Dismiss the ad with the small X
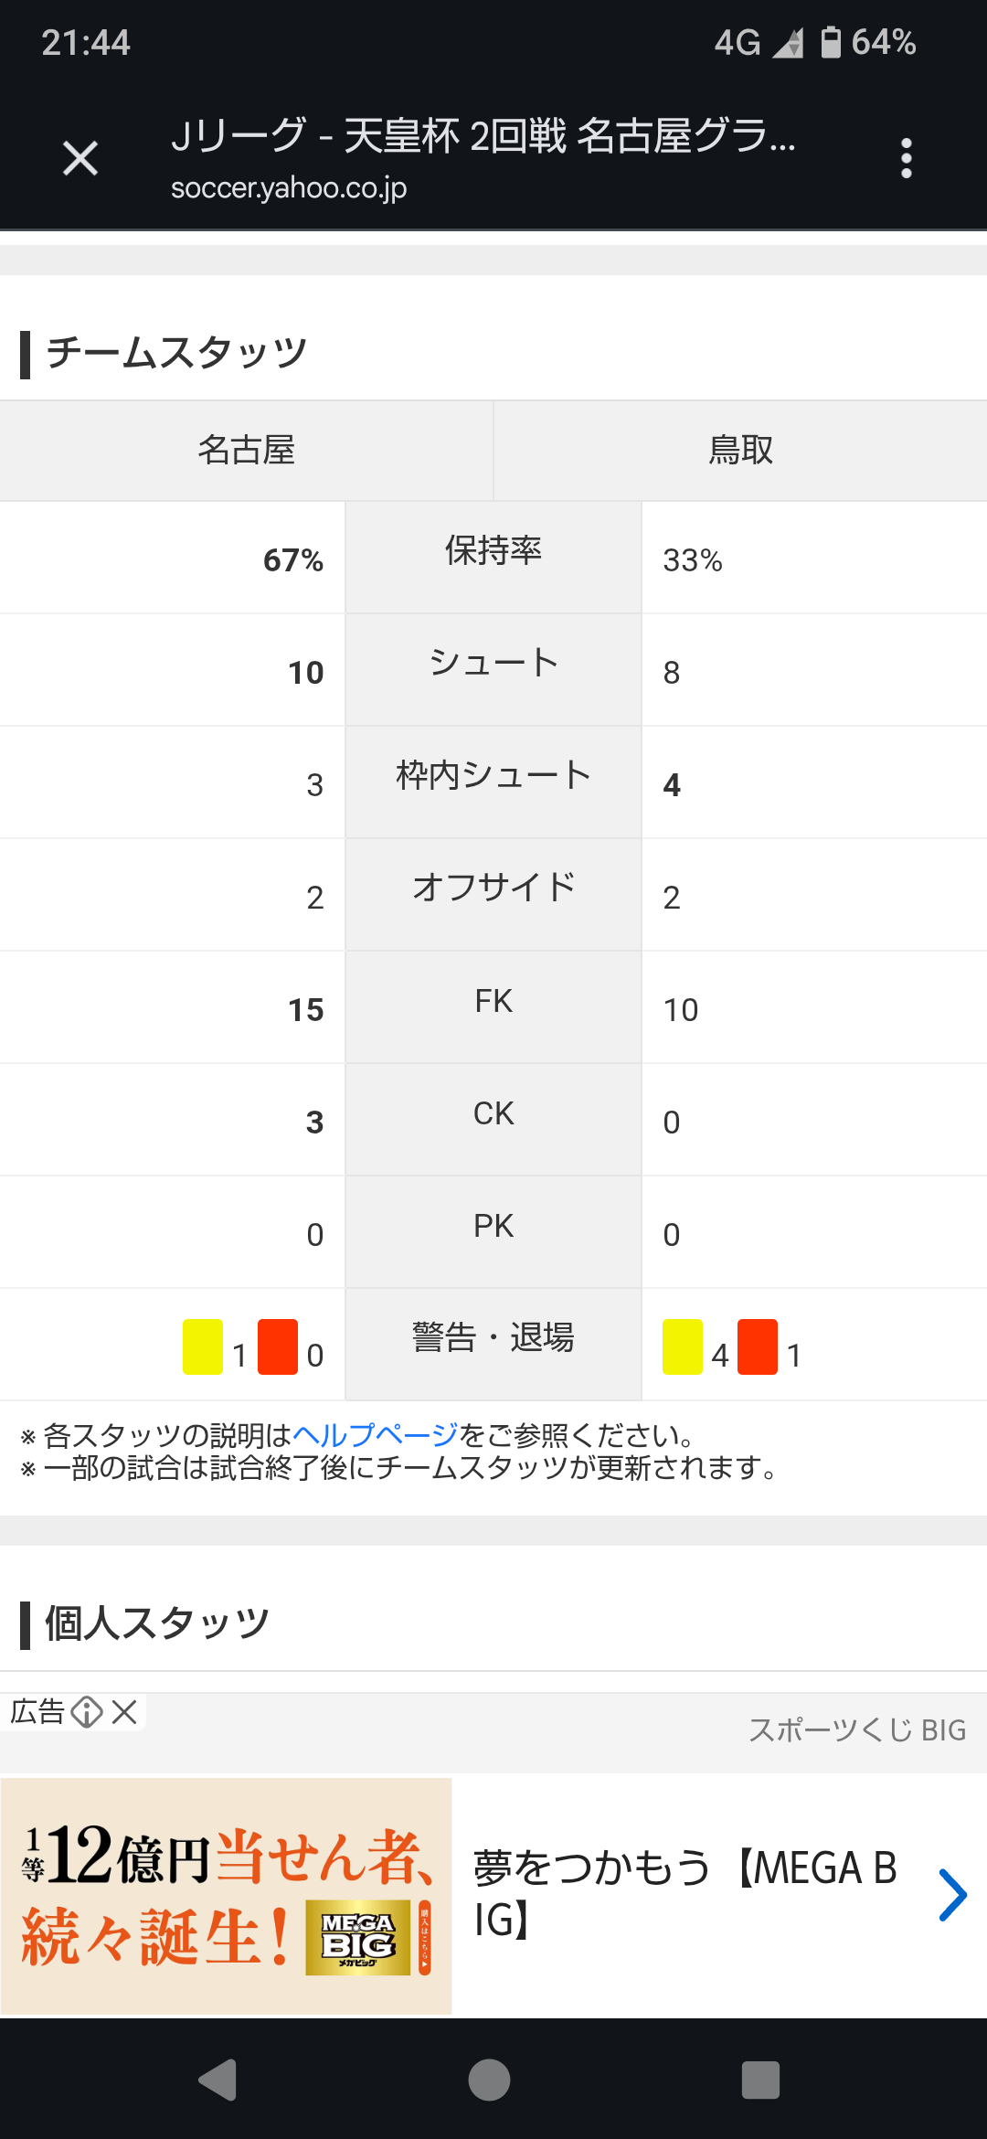This screenshot has height=2139, width=987. [x=124, y=1711]
